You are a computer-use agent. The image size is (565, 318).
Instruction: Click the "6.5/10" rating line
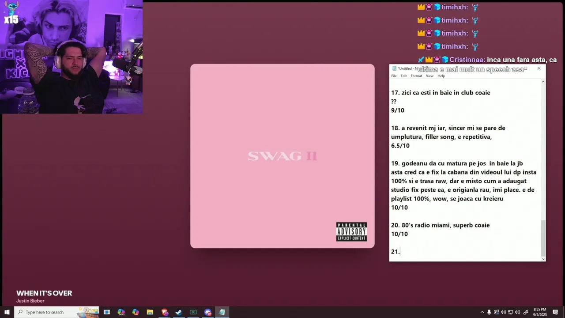point(400,146)
